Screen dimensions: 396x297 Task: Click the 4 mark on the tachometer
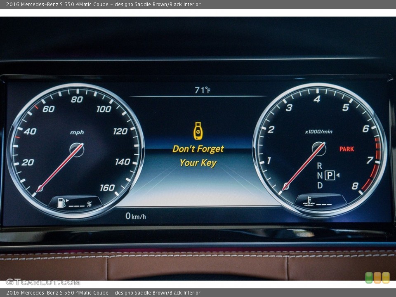(x=317, y=99)
